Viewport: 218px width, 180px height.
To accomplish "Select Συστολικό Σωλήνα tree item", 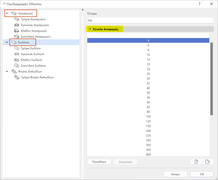I will [x=33, y=65].
